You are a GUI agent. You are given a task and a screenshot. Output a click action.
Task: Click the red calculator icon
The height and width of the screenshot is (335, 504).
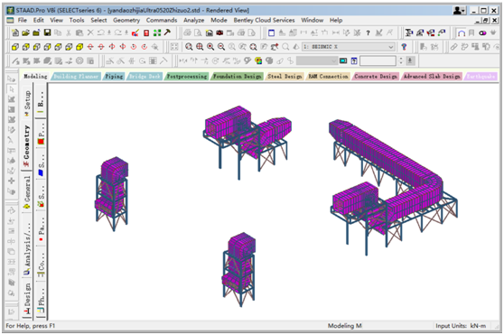[x=146, y=33]
